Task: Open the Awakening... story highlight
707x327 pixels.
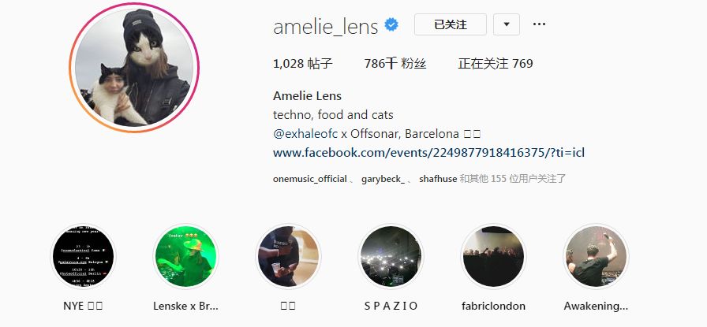Action: [x=596, y=256]
